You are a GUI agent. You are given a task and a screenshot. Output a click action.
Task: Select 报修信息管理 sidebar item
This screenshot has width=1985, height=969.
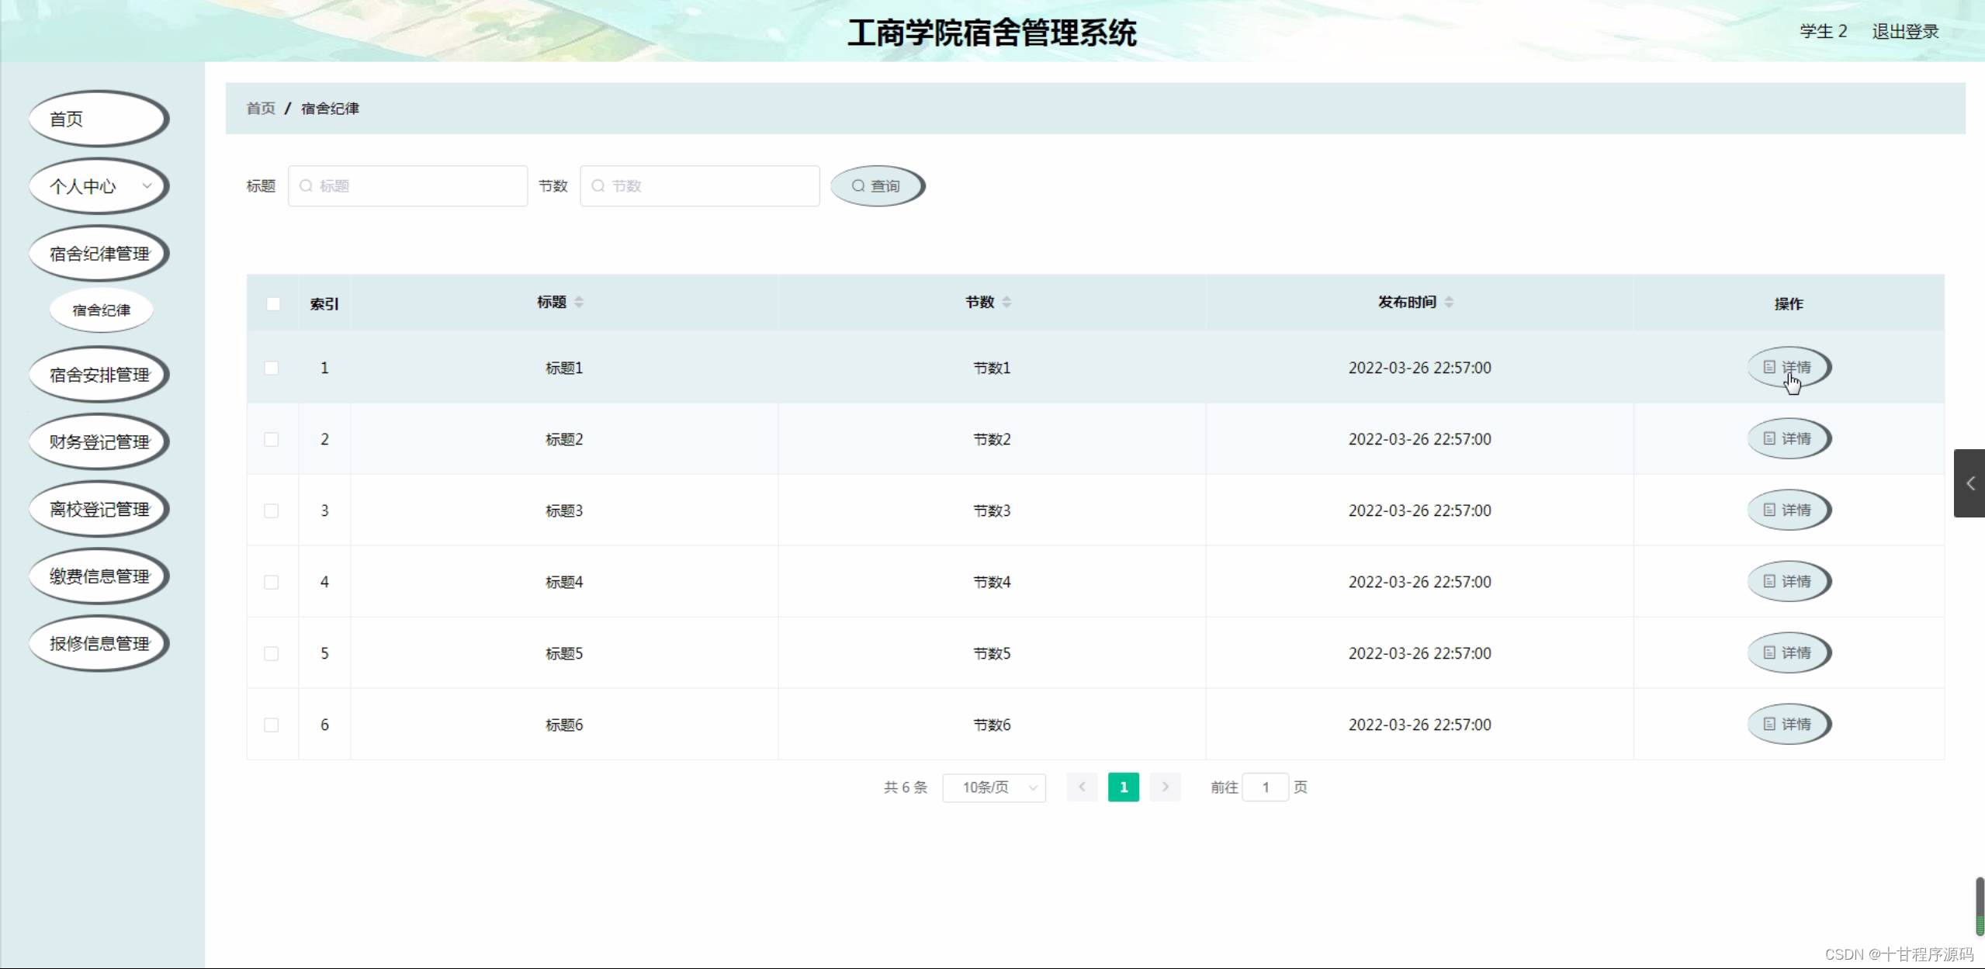tap(99, 644)
